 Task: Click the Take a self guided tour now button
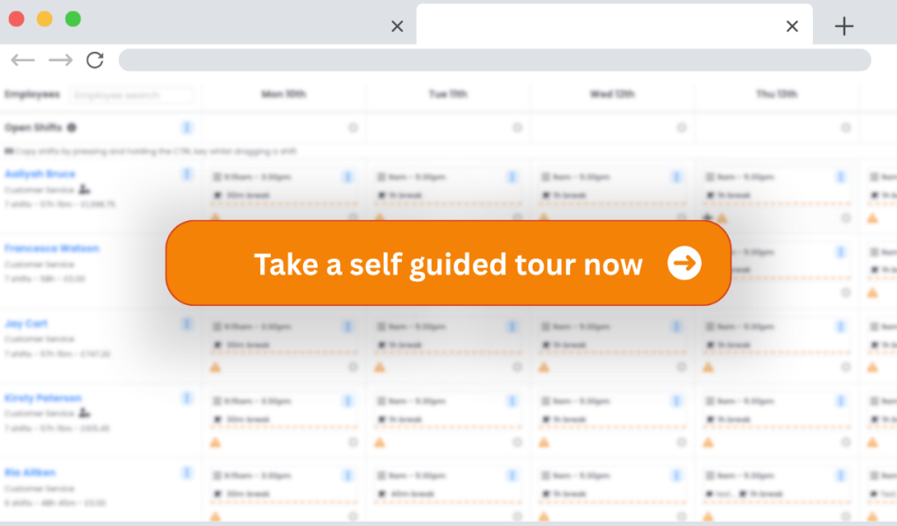[448, 263]
